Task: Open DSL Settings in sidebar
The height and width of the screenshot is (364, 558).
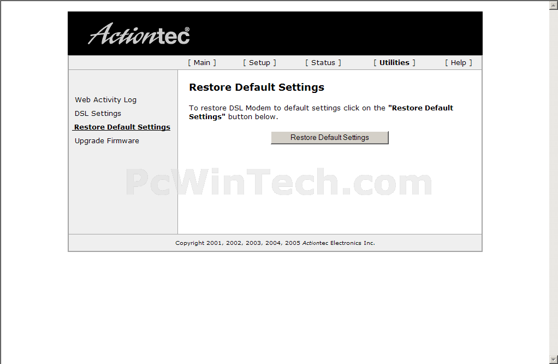Action: (x=98, y=113)
